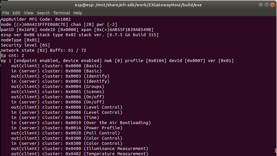Open the Search menu
This screenshot has width=277, height=156.
point(43,13)
